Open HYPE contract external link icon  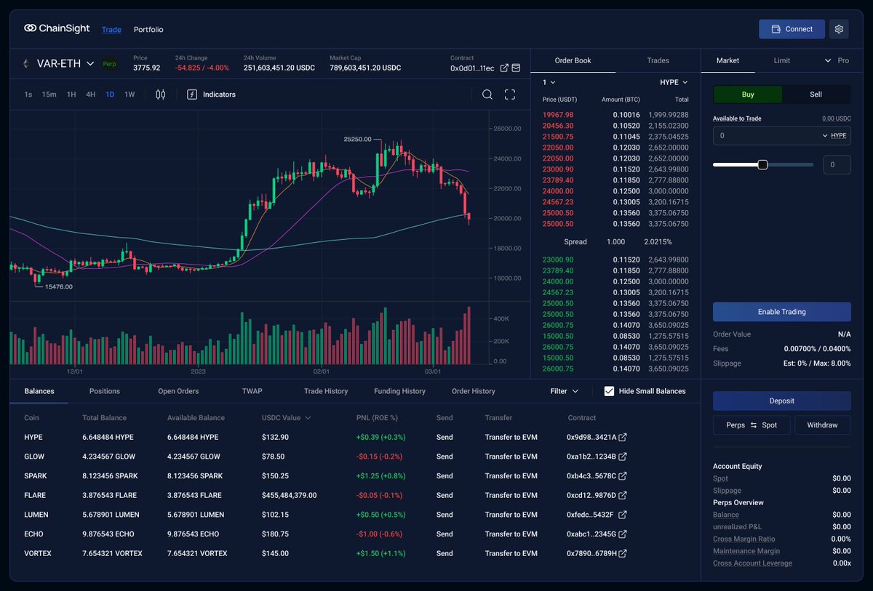pyautogui.click(x=623, y=438)
